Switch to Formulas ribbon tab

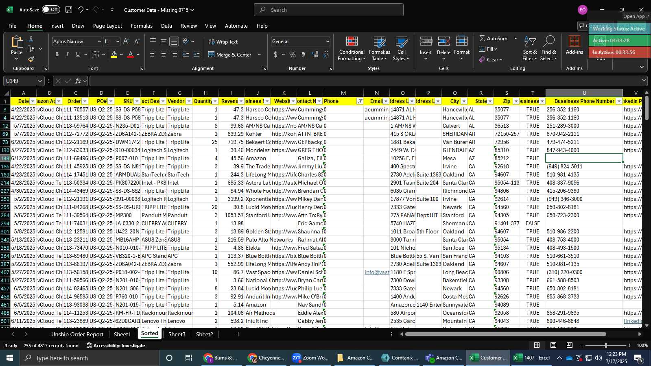[x=142, y=26]
